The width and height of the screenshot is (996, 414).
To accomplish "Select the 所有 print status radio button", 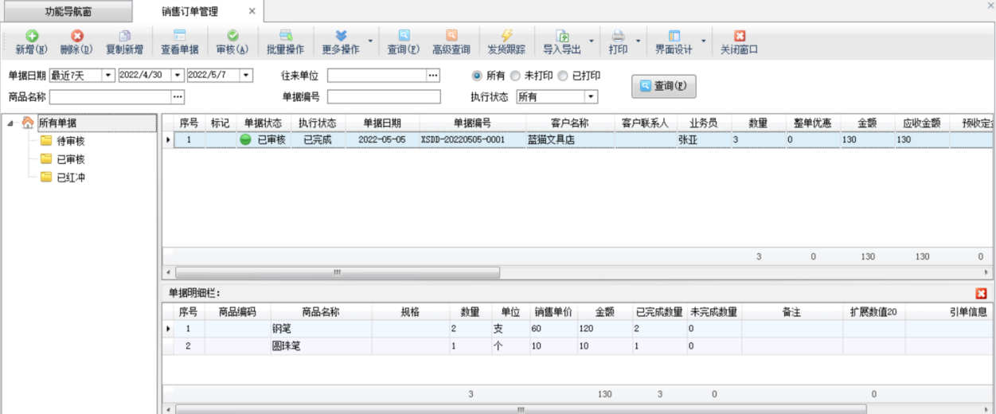I will 478,76.
